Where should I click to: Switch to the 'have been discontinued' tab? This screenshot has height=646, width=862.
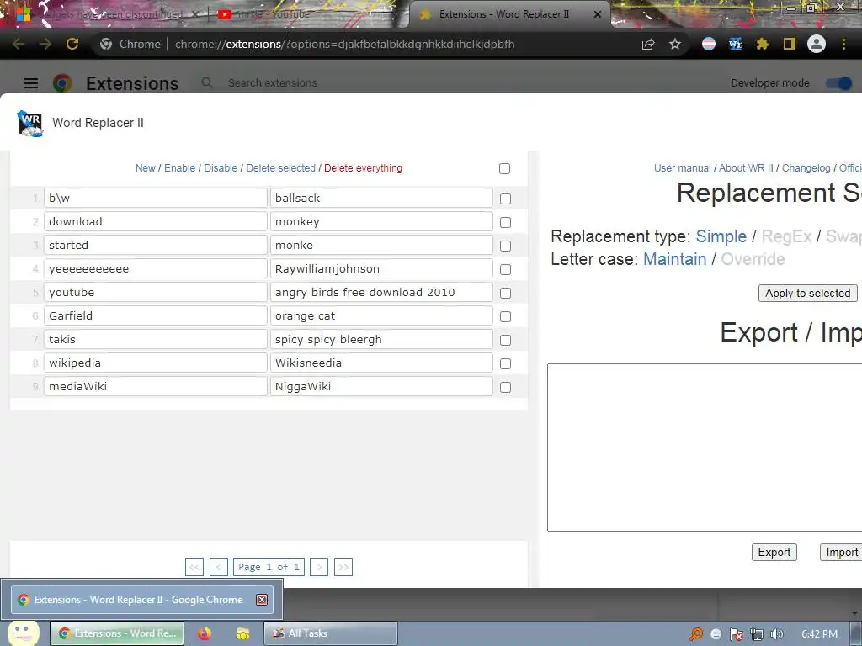tap(113, 14)
